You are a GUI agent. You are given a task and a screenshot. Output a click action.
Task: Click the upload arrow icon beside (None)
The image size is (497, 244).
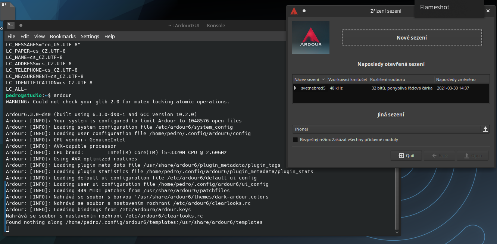click(x=485, y=129)
